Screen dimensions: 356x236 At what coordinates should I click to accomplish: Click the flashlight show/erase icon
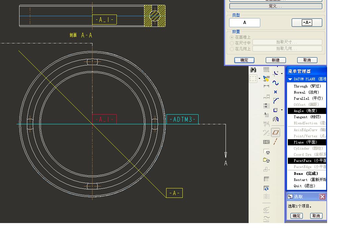click(x=266, y=78)
